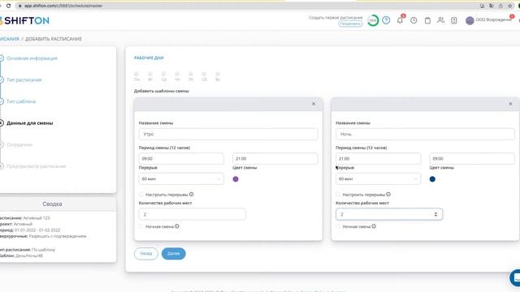The height and width of the screenshot is (292, 520).
Task: Reload the page in browser
Action: coord(8,6)
